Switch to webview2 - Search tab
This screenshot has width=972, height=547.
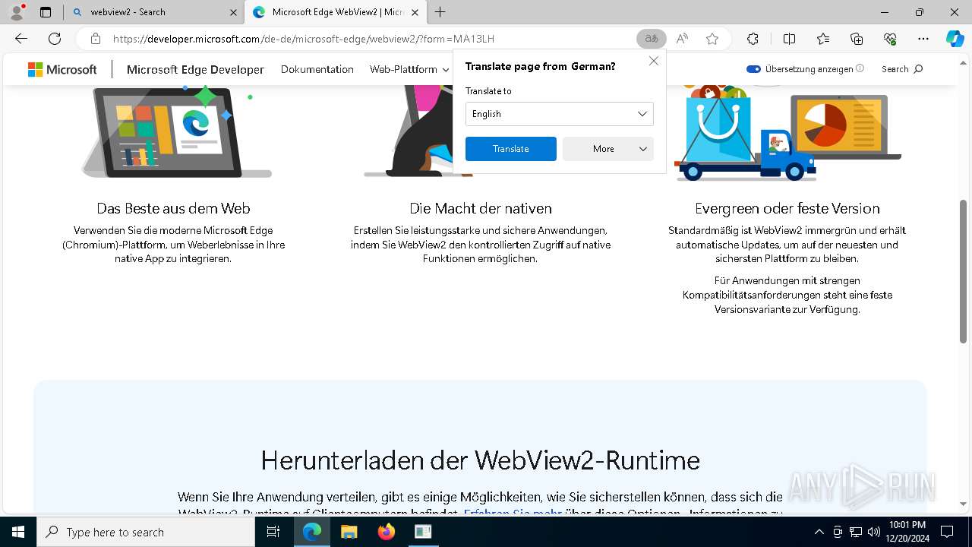coord(153,12)
